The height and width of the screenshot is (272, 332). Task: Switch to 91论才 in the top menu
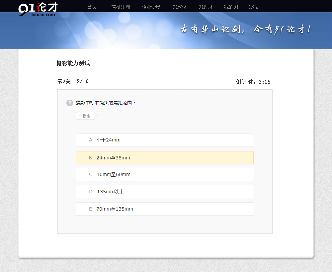tap(180, 7)
